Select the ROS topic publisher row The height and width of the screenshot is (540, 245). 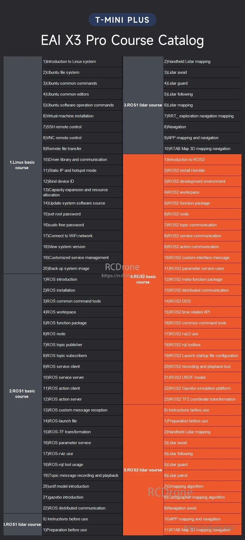pyautogui.click(x=82, y=345)
